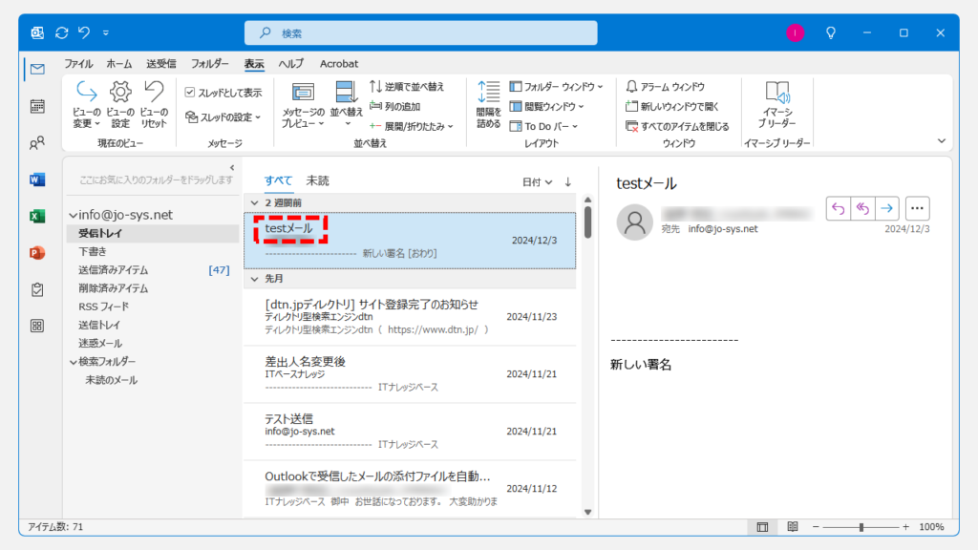The image size is (978, 550).
Task: Click the Reply arrow in reading pane
Action: point(839,208)
